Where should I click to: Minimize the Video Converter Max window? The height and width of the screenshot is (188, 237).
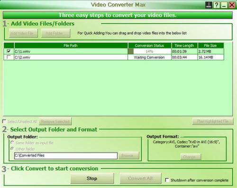224,5
